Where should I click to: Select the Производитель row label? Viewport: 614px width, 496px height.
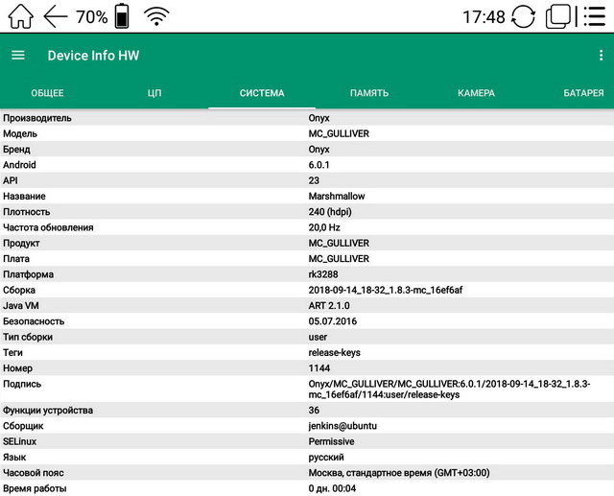(x=37, y=118)
